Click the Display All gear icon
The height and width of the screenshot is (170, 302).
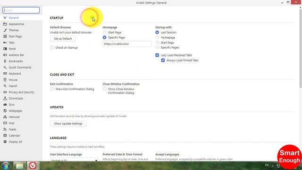click(5, 142)
